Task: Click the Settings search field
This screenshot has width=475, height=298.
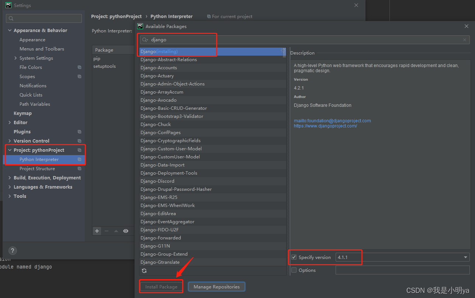Action: click(44, 18)
